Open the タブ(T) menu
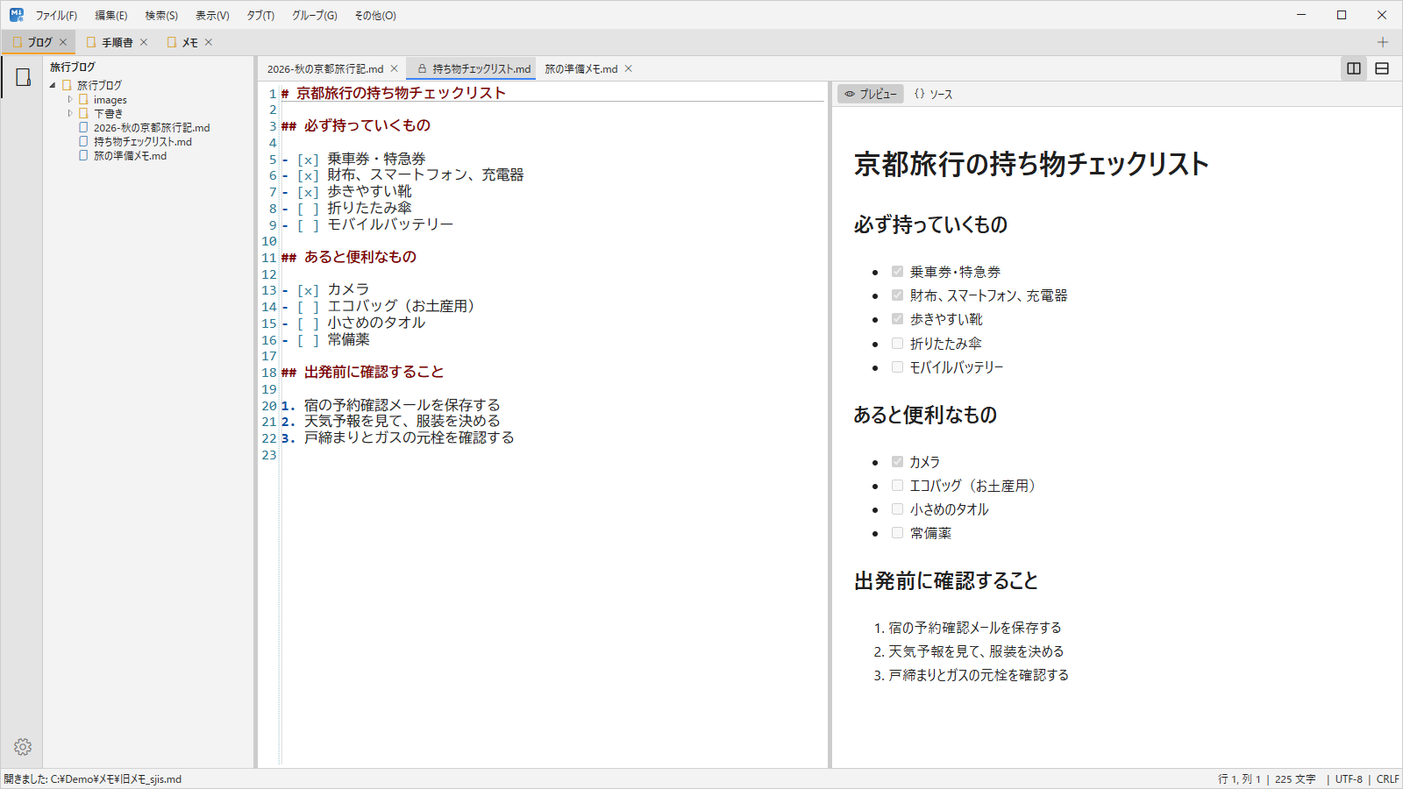Viewport: 1403px width, 789px height. pyautogui.click(x=260, y=16)
